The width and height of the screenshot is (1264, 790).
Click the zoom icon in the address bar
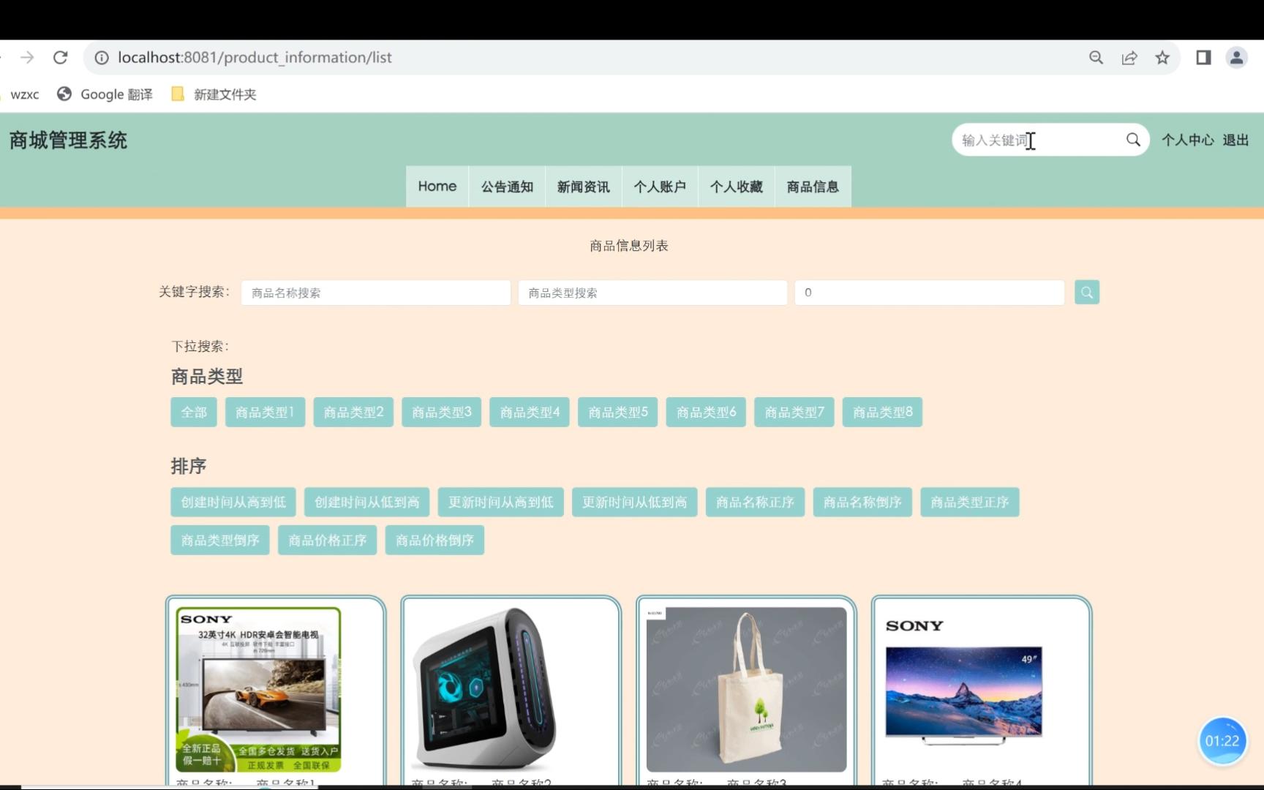pyautogui.click(x=1096, y=57)
